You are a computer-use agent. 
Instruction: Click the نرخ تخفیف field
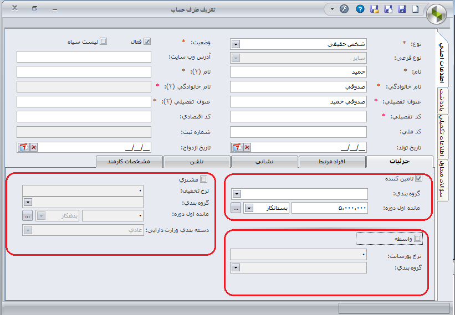[x=83, y=191]
